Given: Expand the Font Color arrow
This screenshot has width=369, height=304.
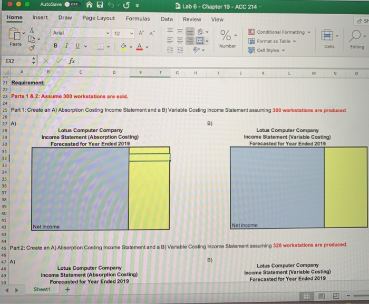Looking at the screenshot, I should point(147,47).
